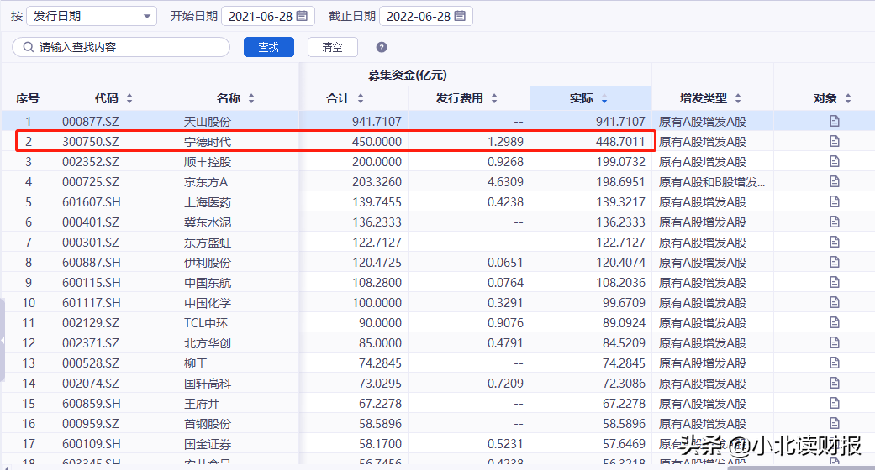Viewport: 875px width, 470px height.
Task: Click the 查找 button
Action: [268, 47]
